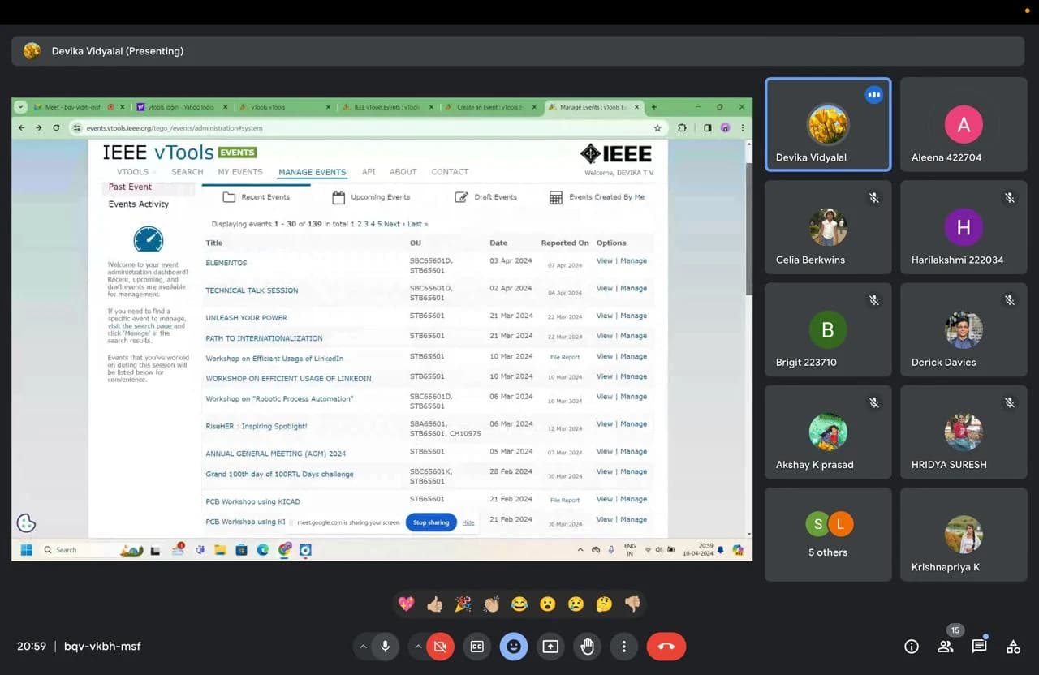Open browser extensions puzzle icon
This screenshot has width=1039, height=675.
tap(682, 127)
